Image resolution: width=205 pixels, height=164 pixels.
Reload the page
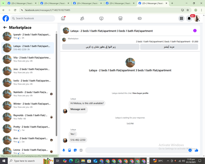click(x=15, y=10)
